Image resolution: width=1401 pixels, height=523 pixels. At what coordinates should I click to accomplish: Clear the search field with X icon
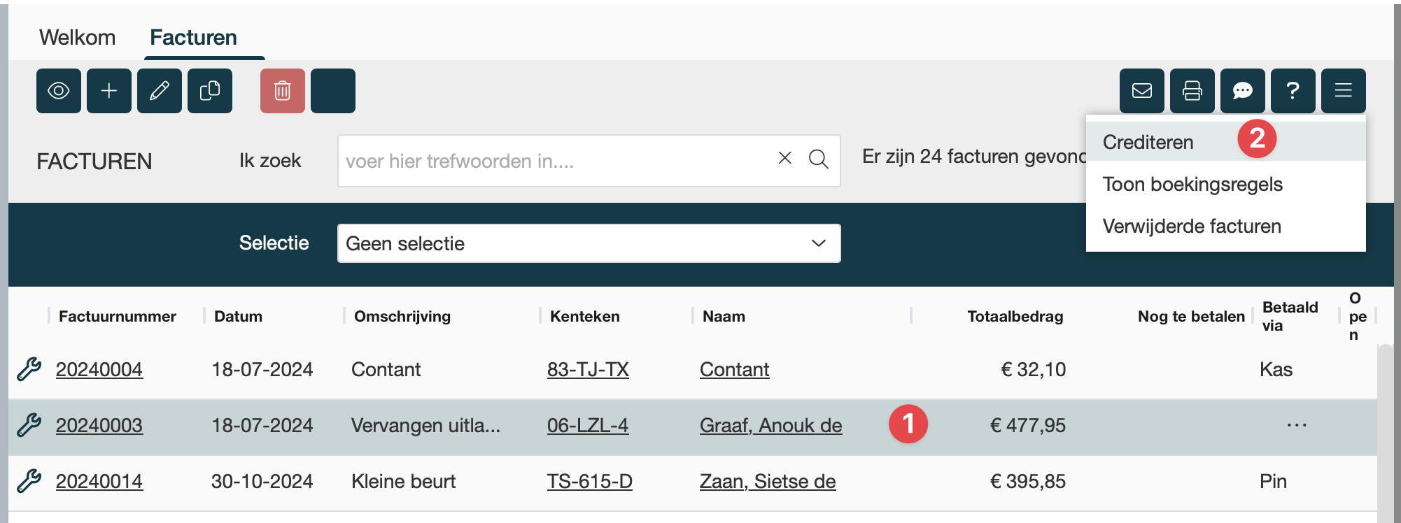785,159
